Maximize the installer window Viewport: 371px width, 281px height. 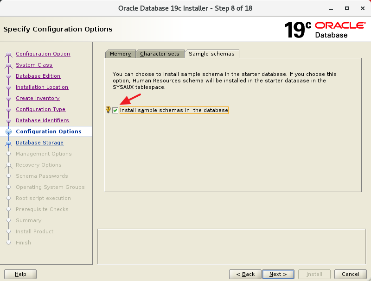click(346, 8)
